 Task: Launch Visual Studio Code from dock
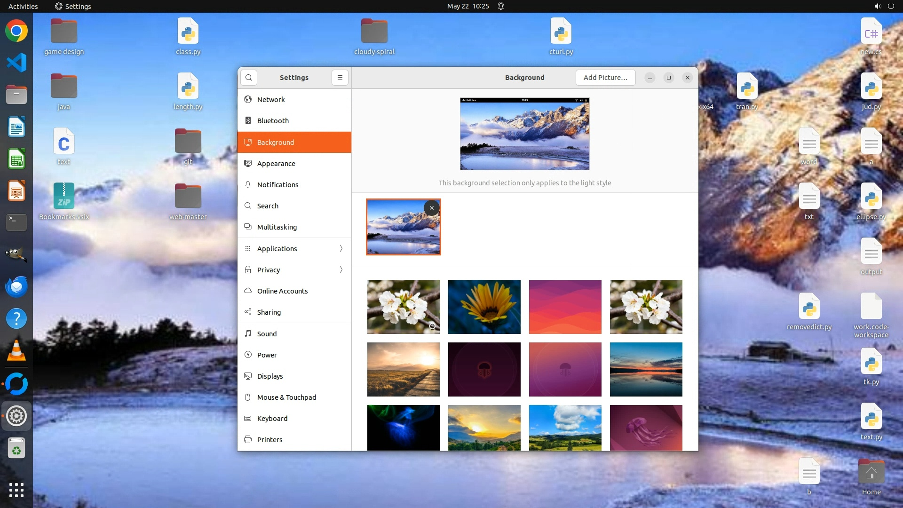(16, 63)
